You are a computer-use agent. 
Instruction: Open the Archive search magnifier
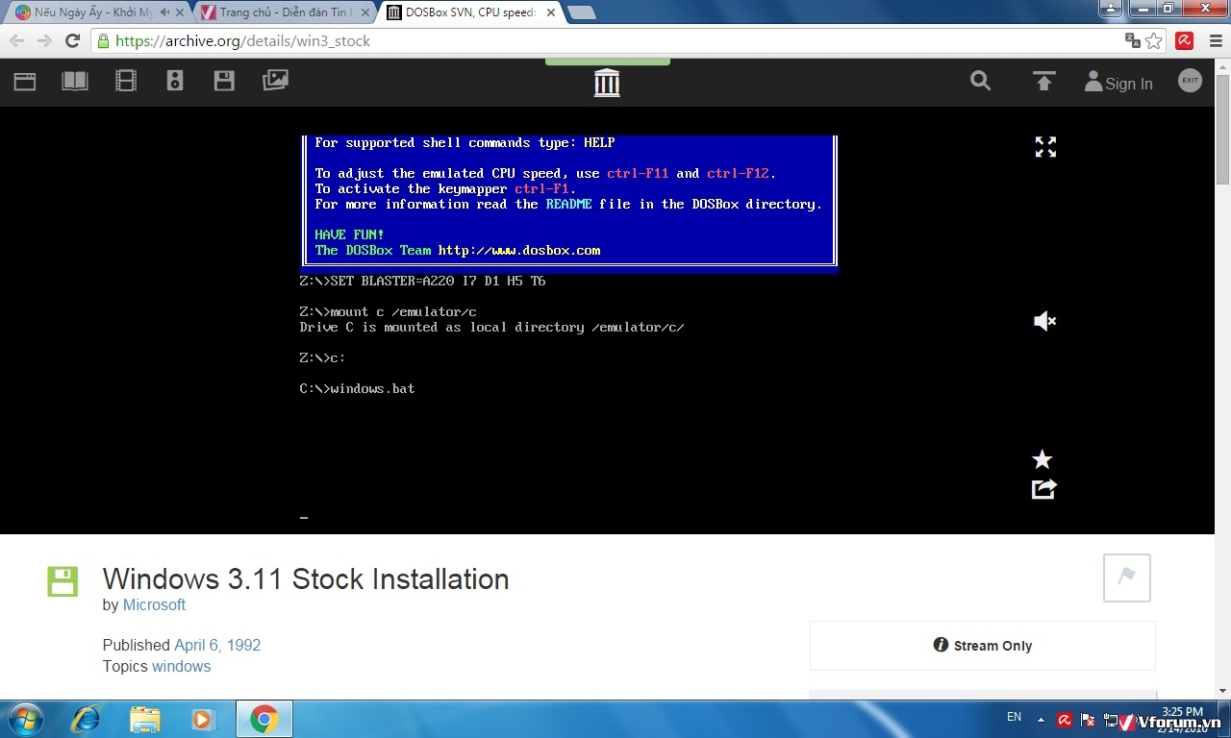980,81
